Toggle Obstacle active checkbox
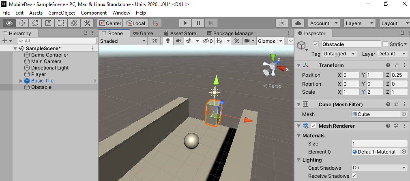The height and width of the screenshot is (181, 410). 316,44
